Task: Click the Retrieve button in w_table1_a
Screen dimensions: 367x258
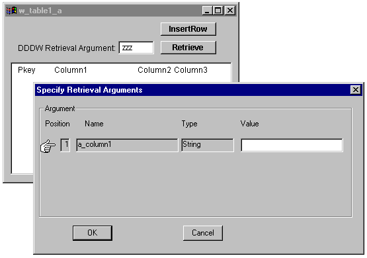Action: point(188,48)
